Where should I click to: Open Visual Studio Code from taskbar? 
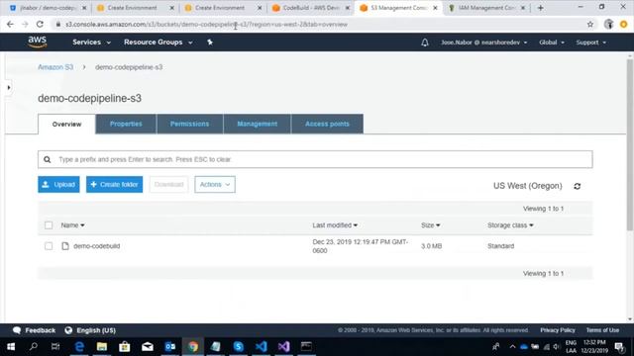click(262, 347)
